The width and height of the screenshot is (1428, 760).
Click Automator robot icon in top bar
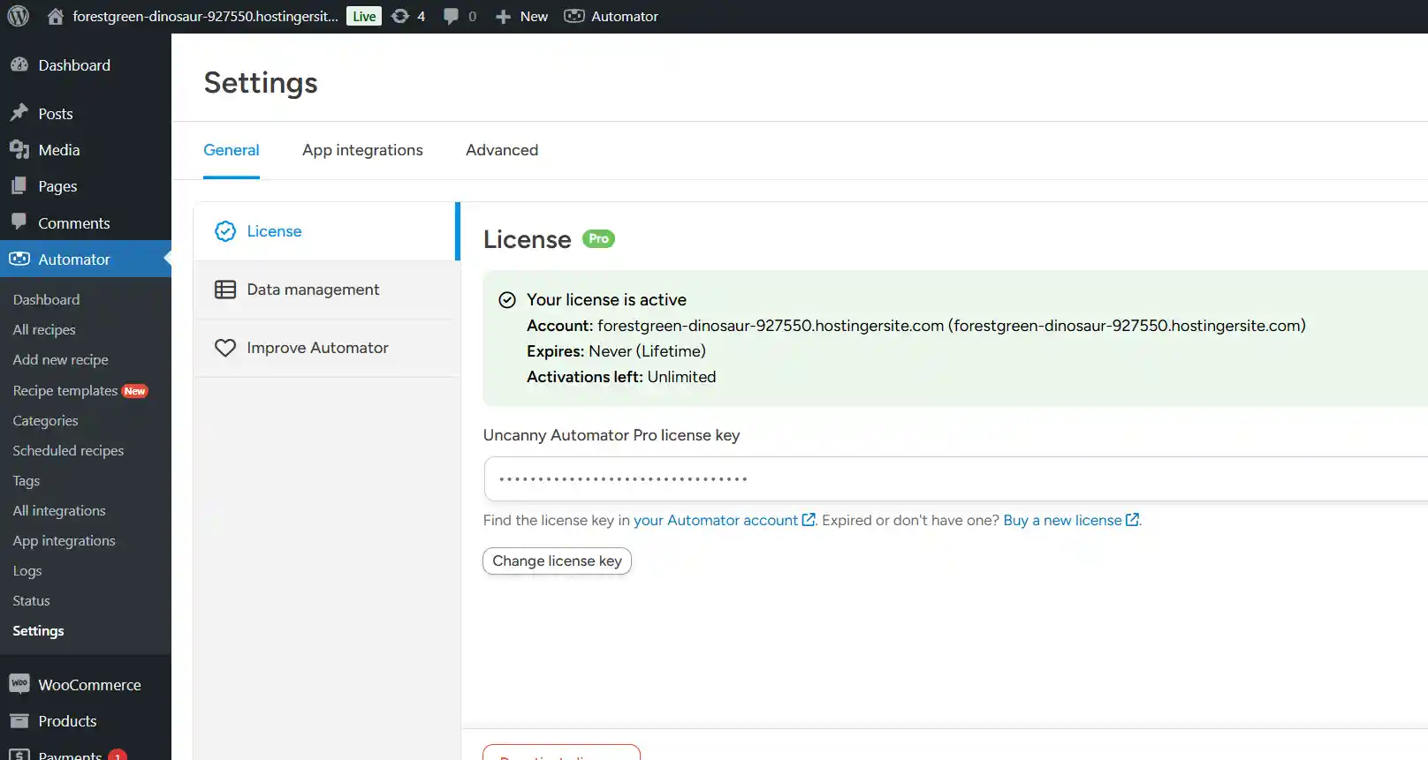point(574,16)
